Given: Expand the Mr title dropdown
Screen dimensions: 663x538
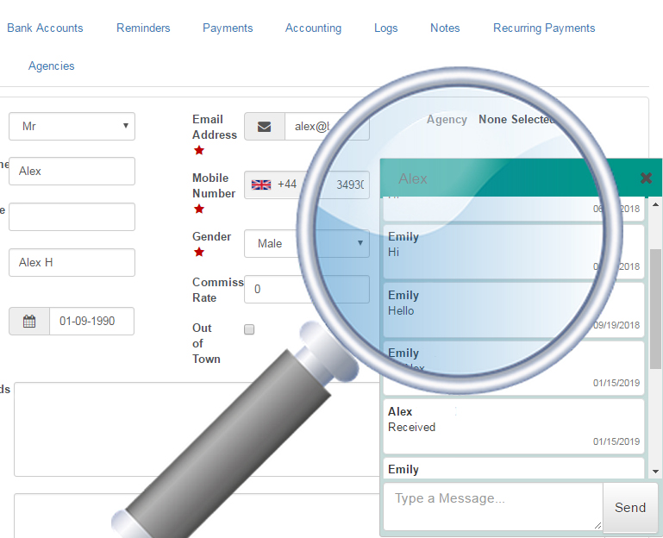Looking at the screenshot, I should [x=72, y=126].
